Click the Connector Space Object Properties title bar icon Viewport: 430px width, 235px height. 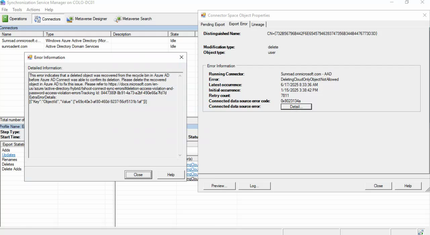(x=203, y=15)
